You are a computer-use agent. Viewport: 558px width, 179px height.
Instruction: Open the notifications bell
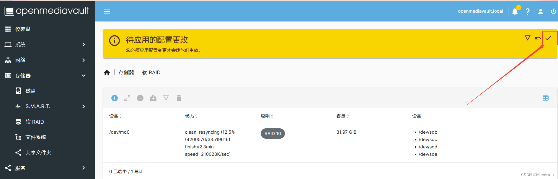coord(515,11)
